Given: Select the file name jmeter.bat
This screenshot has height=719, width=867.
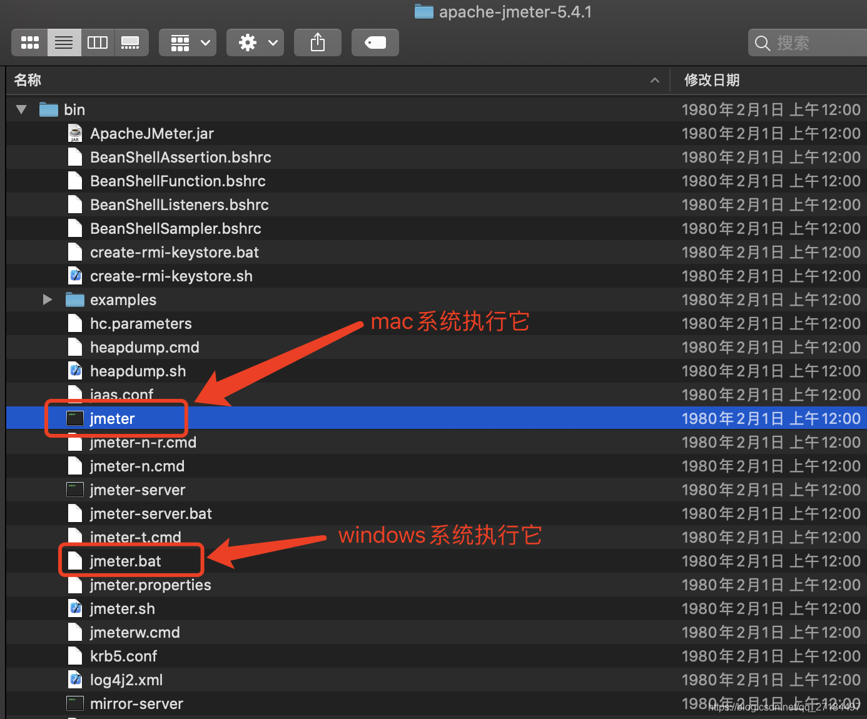Looking at the screenshot, I should [125, 561].
